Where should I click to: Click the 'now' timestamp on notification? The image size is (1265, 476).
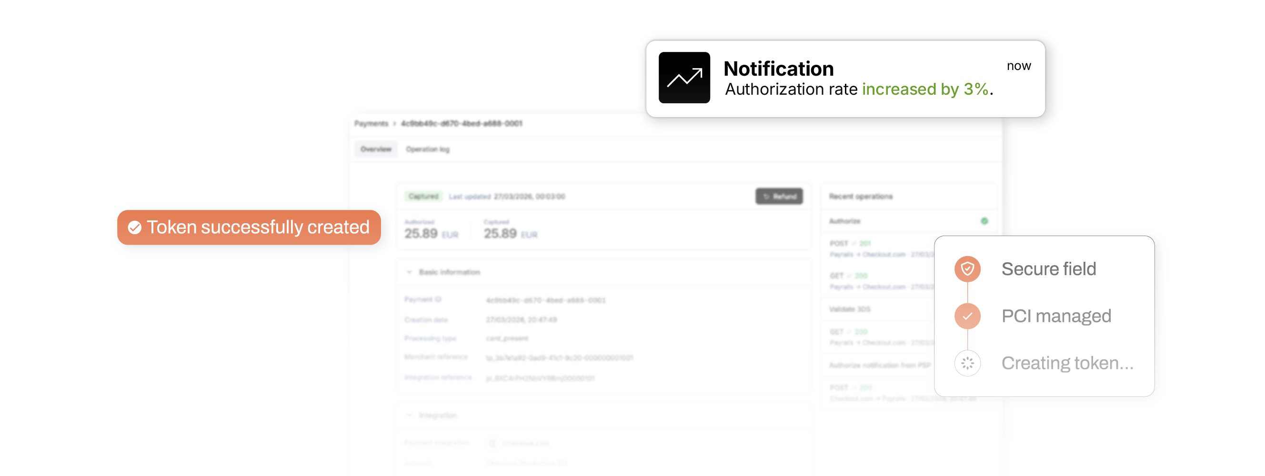1018,66
